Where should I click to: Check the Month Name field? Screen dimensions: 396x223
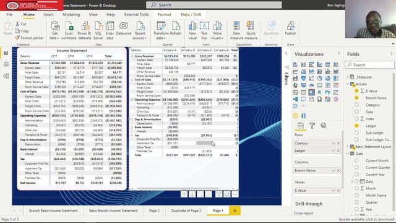tap(356, 195)
